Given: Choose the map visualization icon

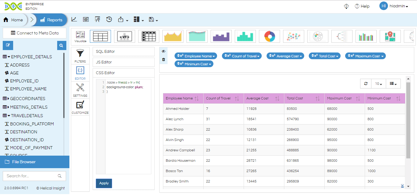Looking at the screenshot, I should click(390, 36).
